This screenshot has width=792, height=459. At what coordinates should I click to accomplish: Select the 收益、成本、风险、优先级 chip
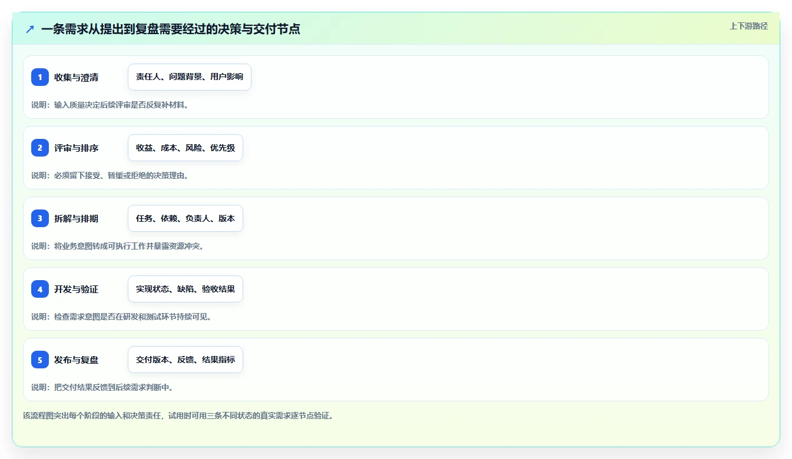tap(185, 148)
